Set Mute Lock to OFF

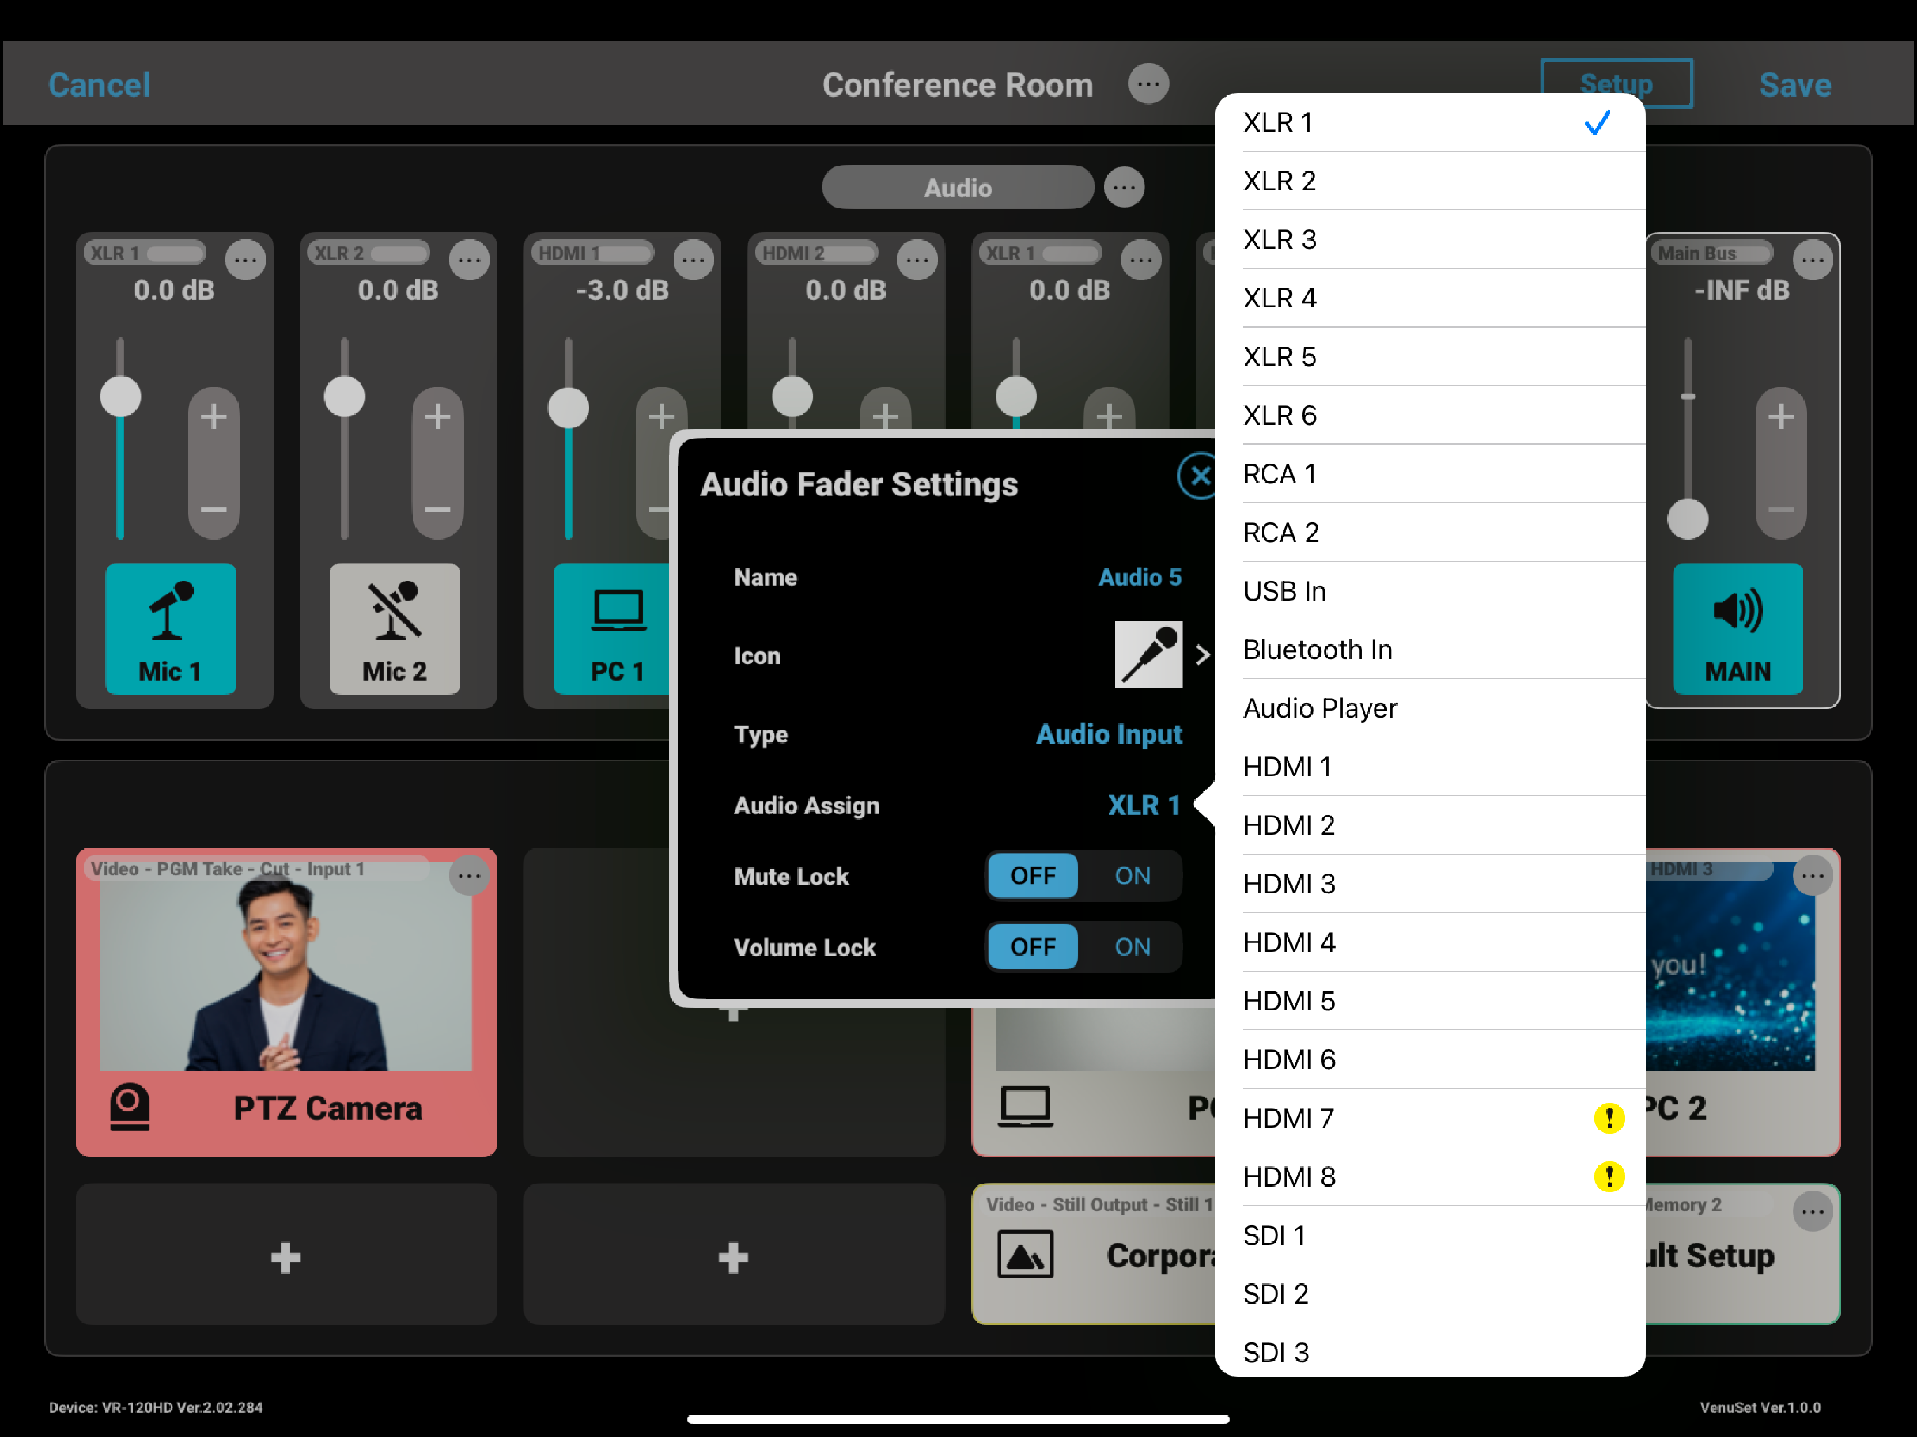[x=1032, y=876]
